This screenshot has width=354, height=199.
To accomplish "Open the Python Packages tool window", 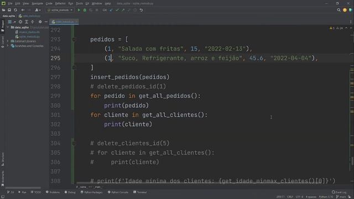I will pyautogui.click(x=91, y=192).
